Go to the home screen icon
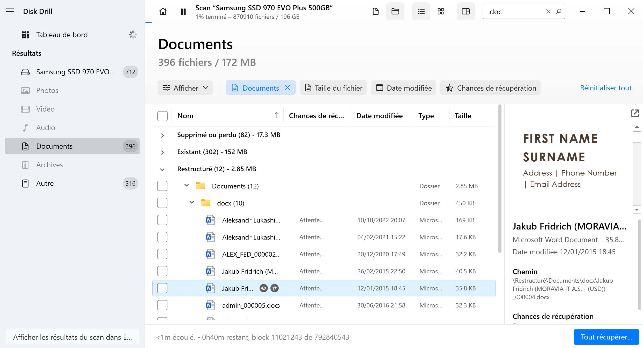 [163, 11]
